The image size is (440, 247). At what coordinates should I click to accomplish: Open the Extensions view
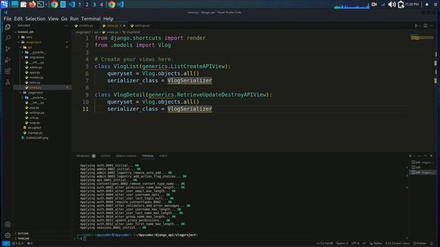(8, 71)
